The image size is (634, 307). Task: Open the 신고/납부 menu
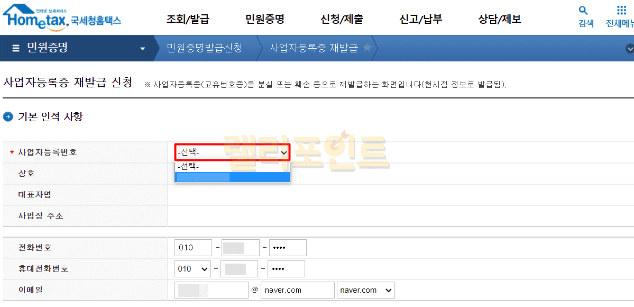pyautogui.click(x=420, y=20)
